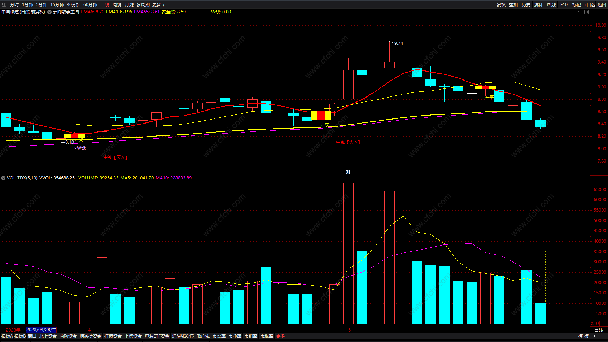Click the diamond icon above price axis
Viewport: 608px width, 342px height.
point(580,12)
